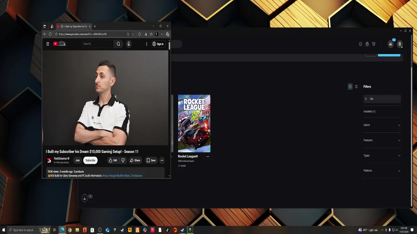Viewport: 417px width, 234px height.
Task: Open the taskbar weather 49°F Light rain
Action: click(368, 230)
